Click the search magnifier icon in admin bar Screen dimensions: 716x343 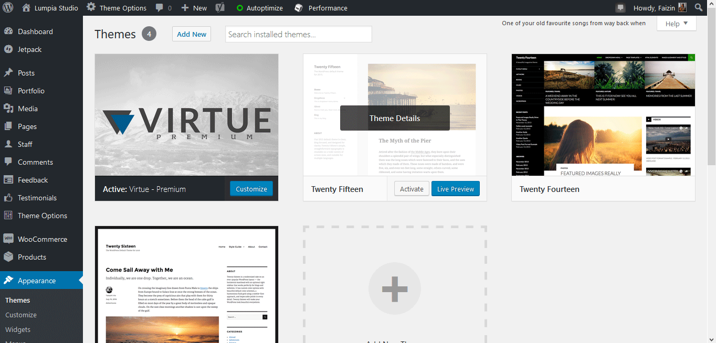(698, 8)
